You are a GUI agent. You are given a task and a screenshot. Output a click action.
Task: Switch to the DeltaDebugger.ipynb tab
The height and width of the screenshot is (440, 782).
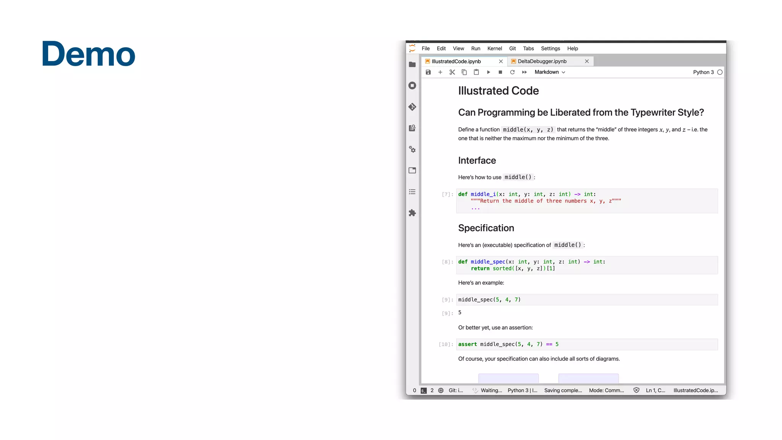tap(542, 61)
